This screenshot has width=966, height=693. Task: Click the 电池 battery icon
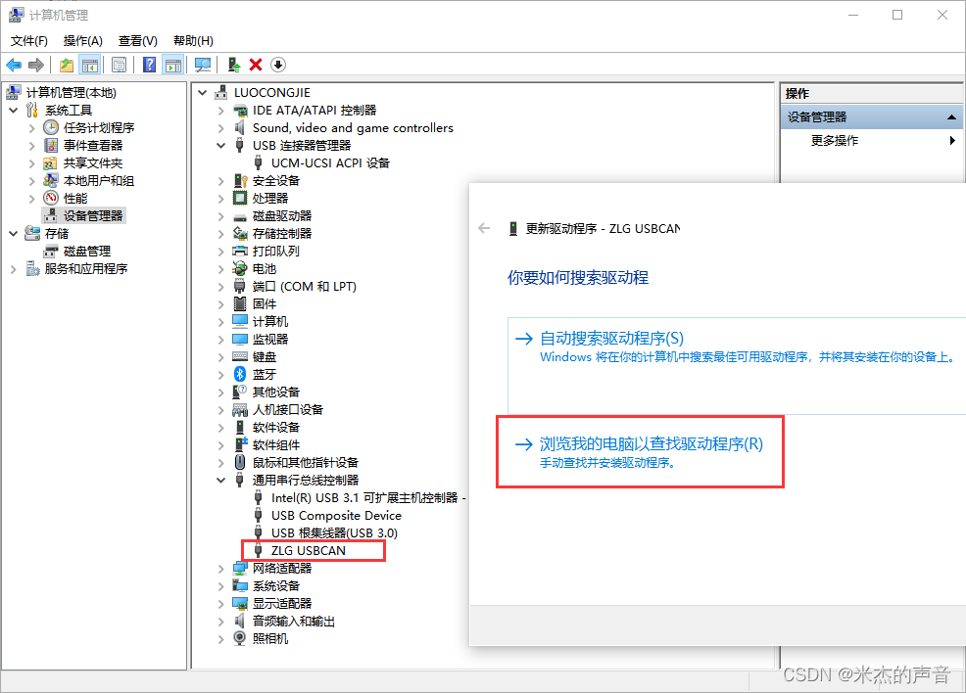[240, 269]
